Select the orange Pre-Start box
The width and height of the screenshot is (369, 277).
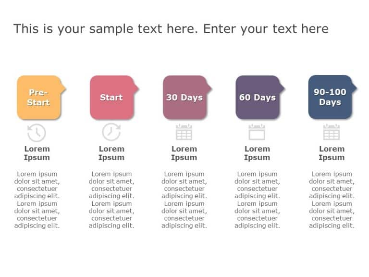(x=39, y=98)
